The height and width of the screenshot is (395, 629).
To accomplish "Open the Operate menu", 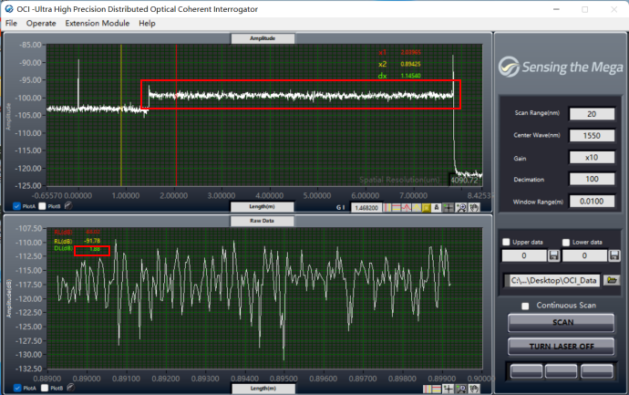I will click(41, 23).
